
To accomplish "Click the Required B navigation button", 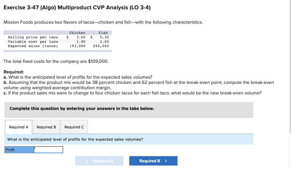I will 153,161.
